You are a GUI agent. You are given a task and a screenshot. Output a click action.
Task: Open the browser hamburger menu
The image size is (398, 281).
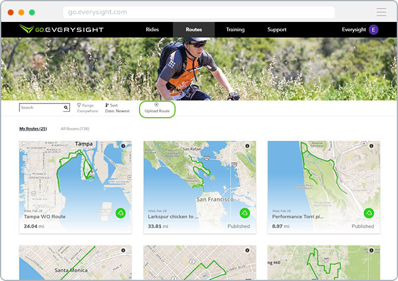pyautogui.click(x=381, y=12)
